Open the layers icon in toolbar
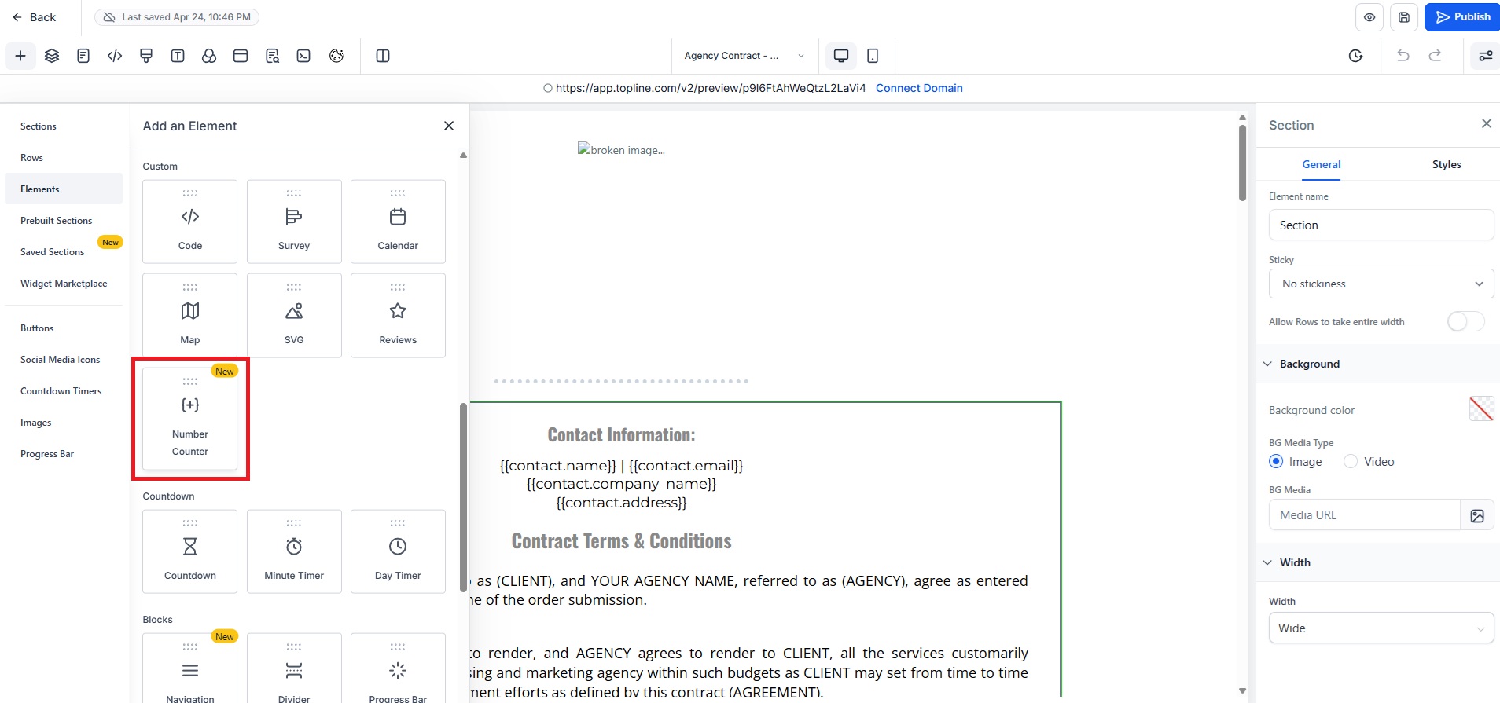Viewport: 1500px width, 703px height. pos(52,56)
